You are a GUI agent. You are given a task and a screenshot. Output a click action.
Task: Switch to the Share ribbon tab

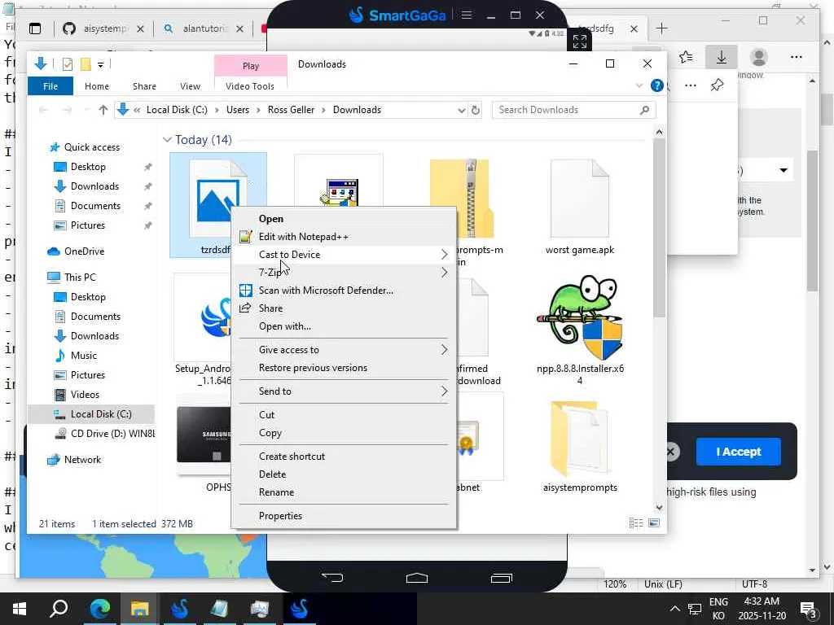(x=145, y=86)
